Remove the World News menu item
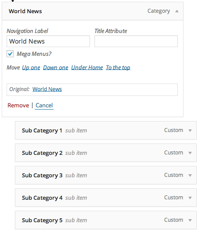Viewport: 198px width, 231px height. click(18, 105)
